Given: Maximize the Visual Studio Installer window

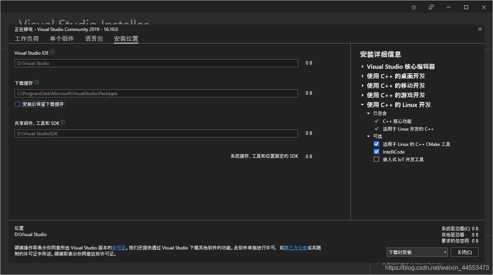Looking at the screenshot, I should 466,7.
